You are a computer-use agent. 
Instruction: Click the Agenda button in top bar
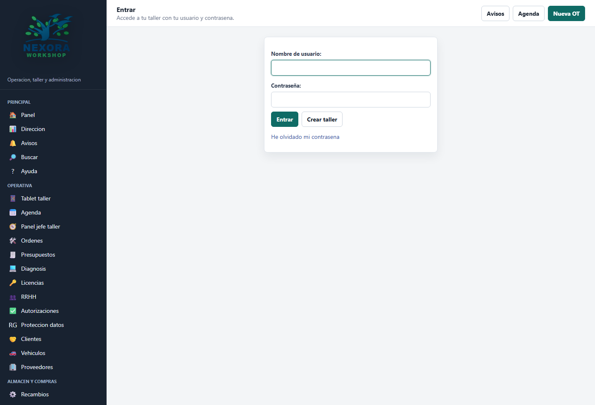click(x=528, y=14)
